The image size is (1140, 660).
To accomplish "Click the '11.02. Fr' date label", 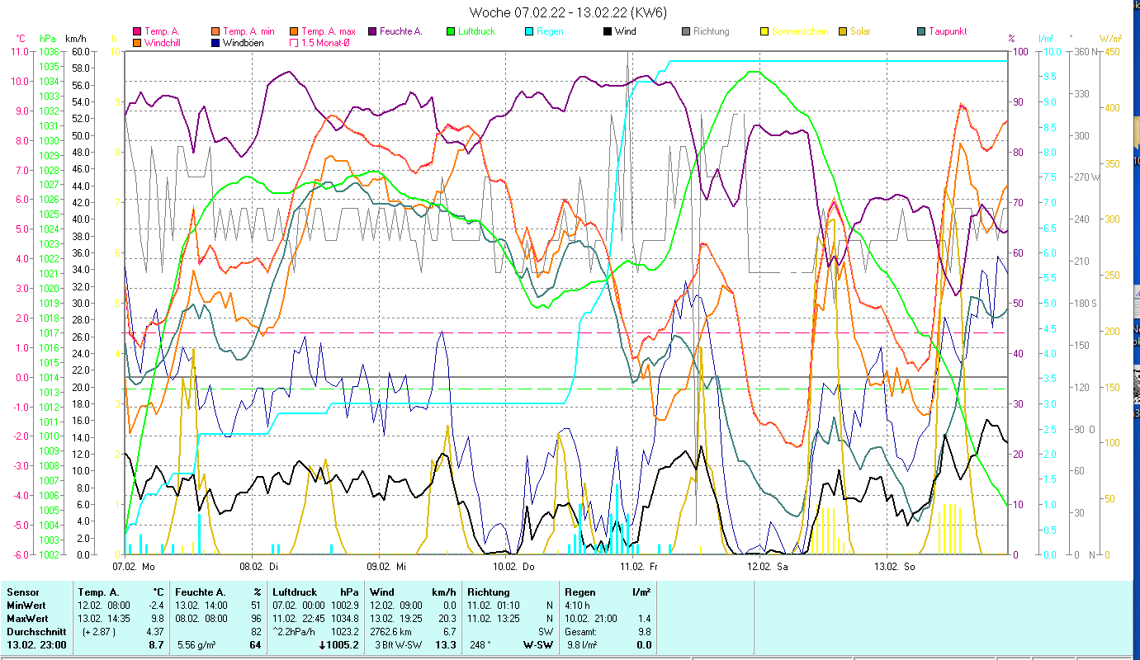I will point(638,567).
